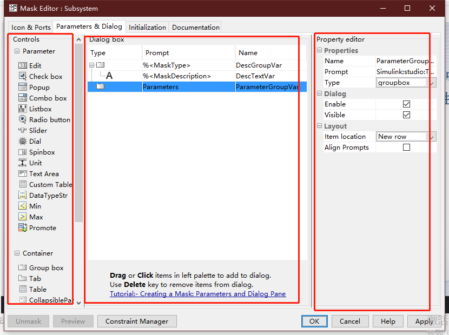Select the DescGroupVar name cell

click(x=271, y=65)
